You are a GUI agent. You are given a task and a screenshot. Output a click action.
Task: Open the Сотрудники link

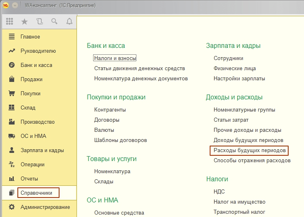(228, 58)
